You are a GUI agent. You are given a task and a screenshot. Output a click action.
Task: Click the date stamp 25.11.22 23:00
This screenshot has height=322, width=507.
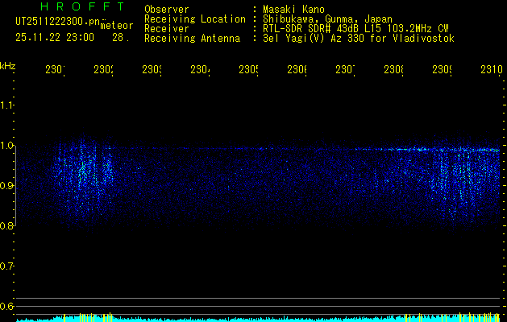pos(55,38)
